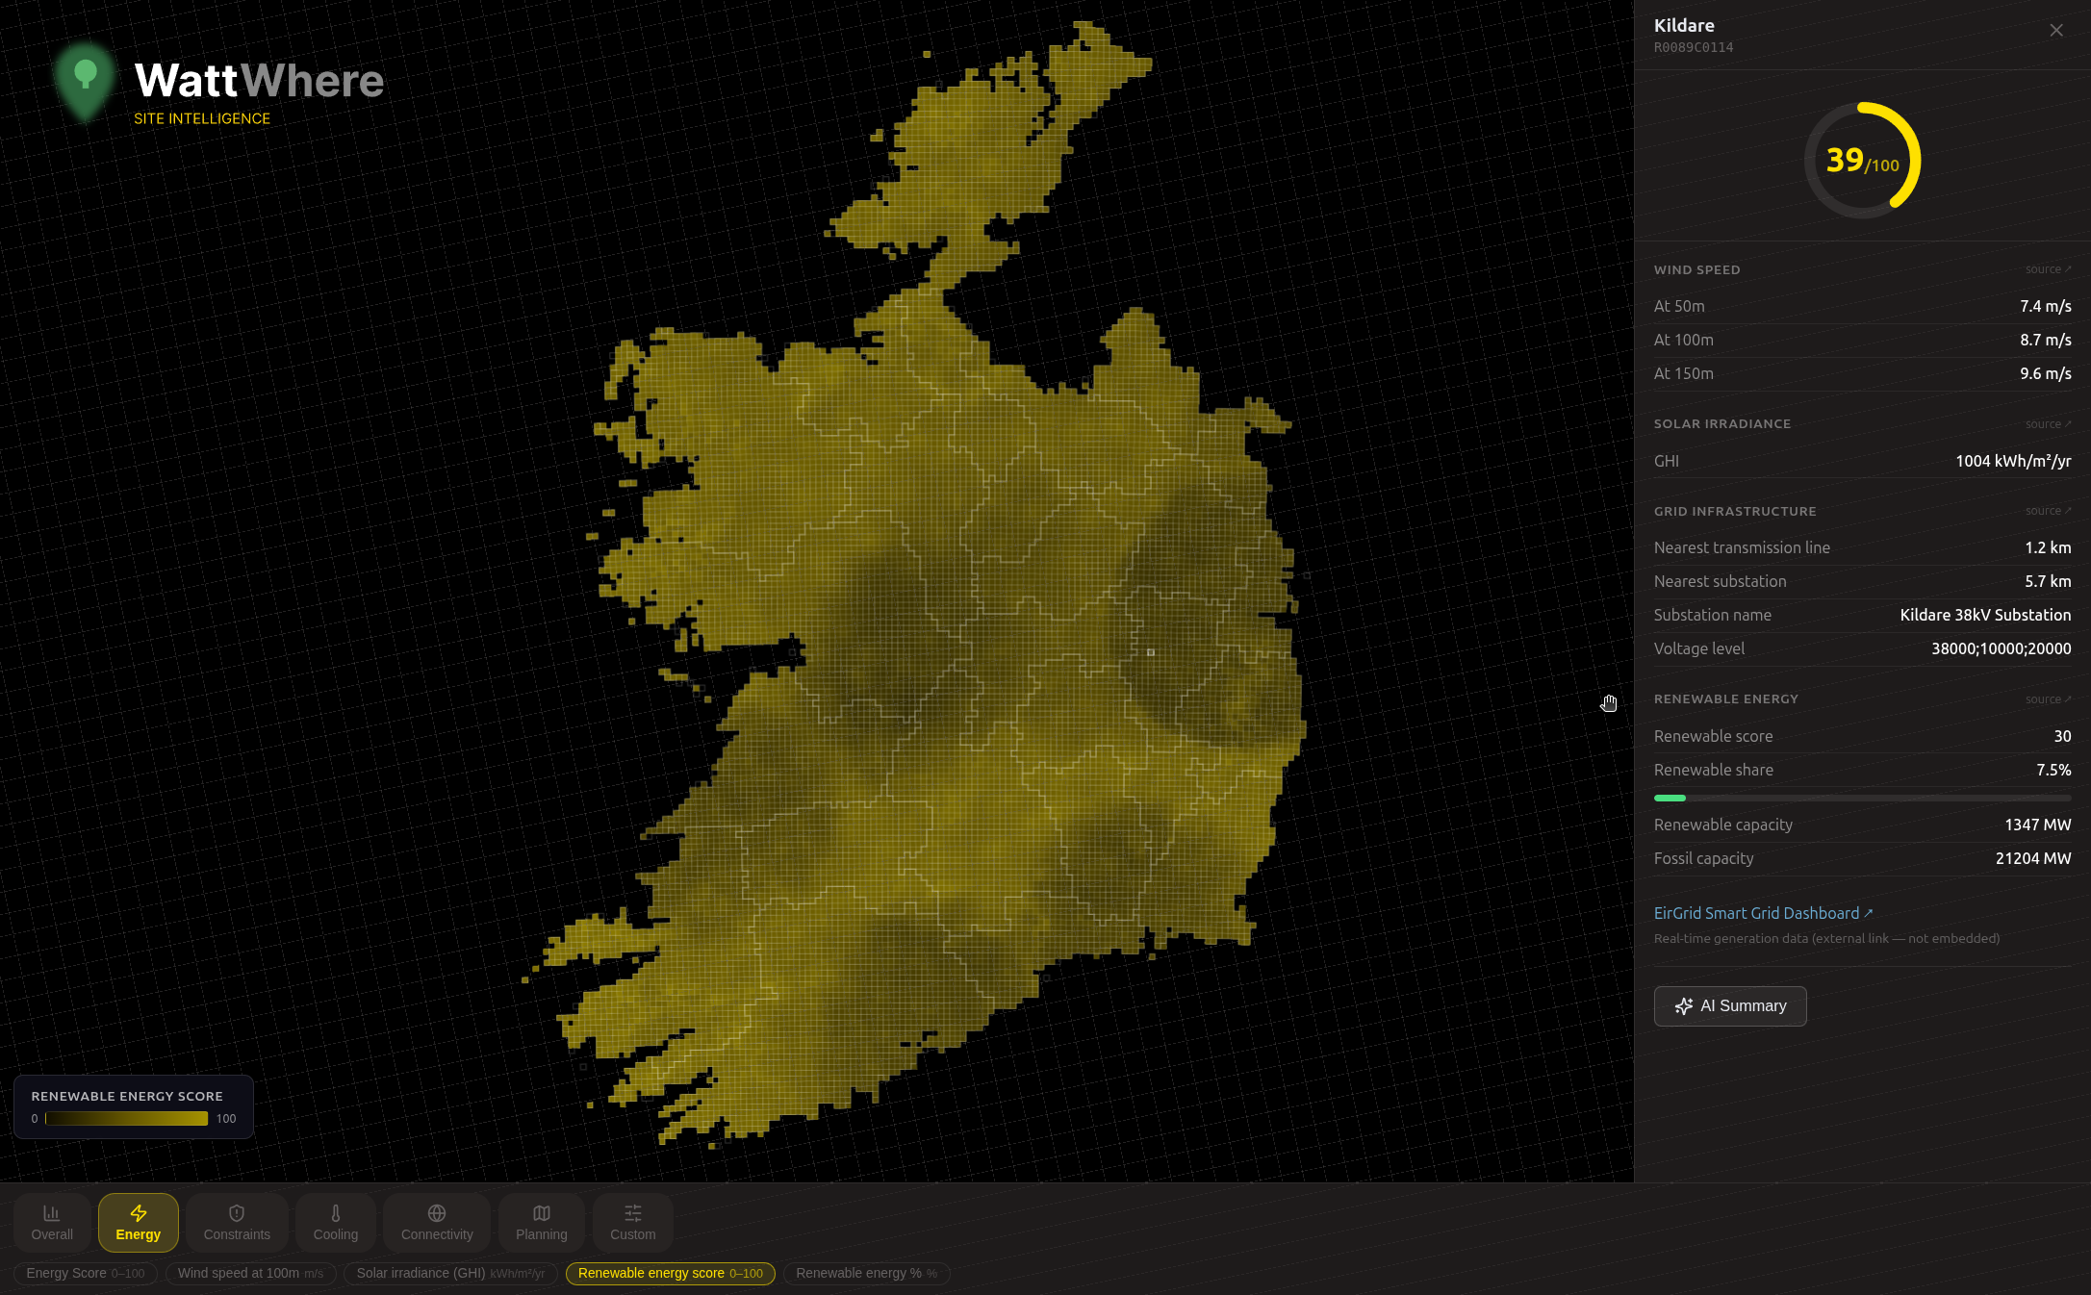Open the Solar Irradiance source link
2091x1295 pixels.
tap(2047, 424)
